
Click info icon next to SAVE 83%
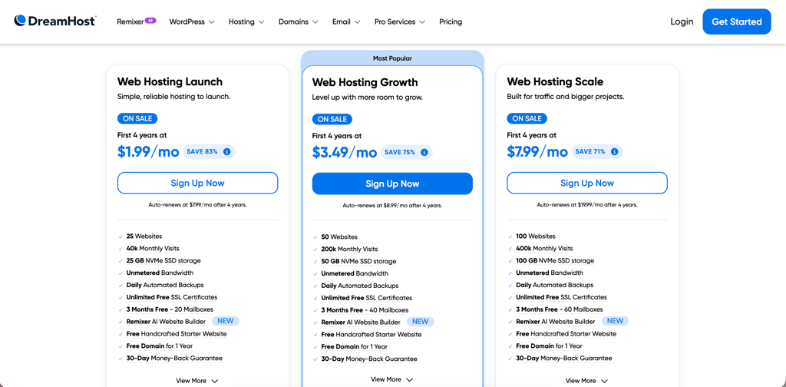coord(226,151)
